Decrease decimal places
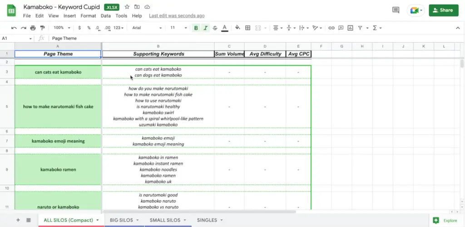The image size is (465, 227). click(x=98, y=28)
